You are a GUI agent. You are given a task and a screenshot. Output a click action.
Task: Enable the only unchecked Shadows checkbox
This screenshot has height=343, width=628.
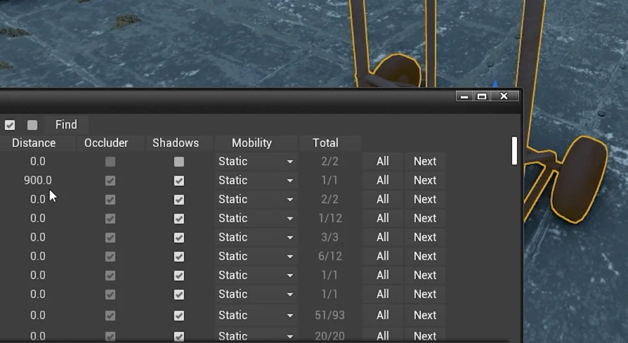[179, 162]
